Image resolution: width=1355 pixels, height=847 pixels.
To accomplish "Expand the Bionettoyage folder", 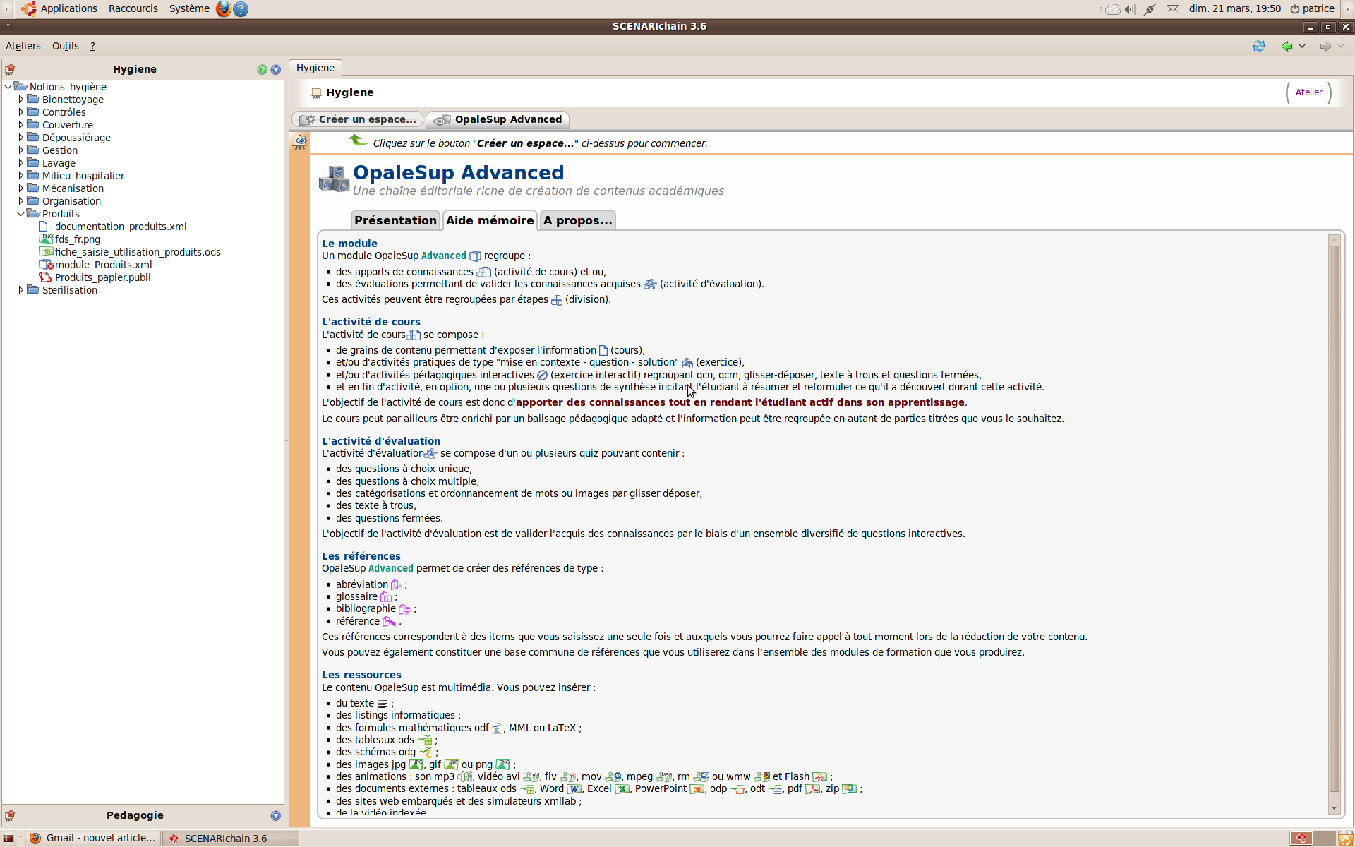I will tap(21, 100).
